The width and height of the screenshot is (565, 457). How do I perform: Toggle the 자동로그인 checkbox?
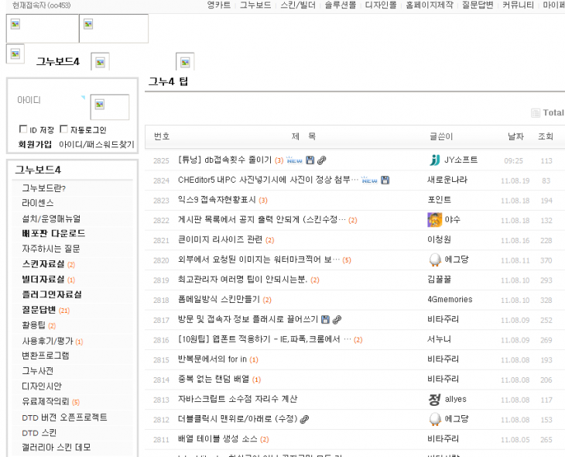[x=65, y=129]
